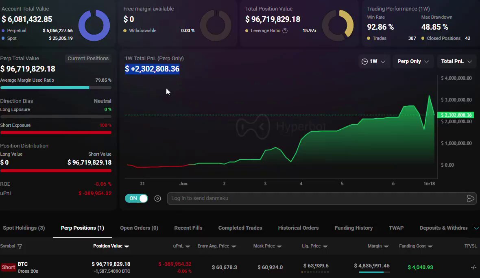Switch to Spot Holdings (3) tab
480x278 pixels.
[x=24, y=228]
